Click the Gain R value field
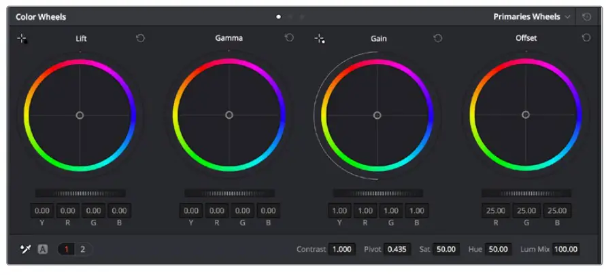Screen dimensions: 606x275 [x=365, y=210]
